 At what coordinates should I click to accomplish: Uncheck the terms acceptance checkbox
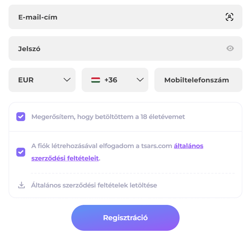21,152
